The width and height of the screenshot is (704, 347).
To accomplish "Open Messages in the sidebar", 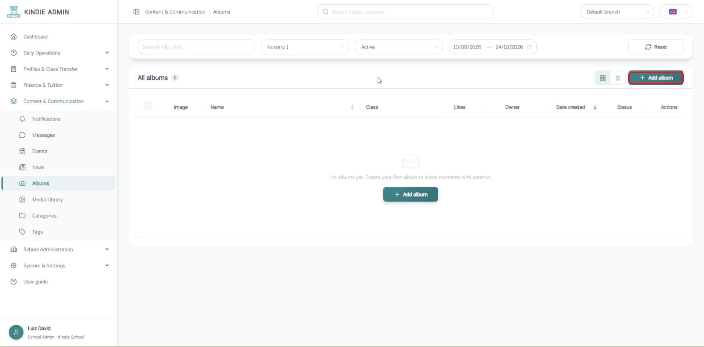I will pos(59,135).
